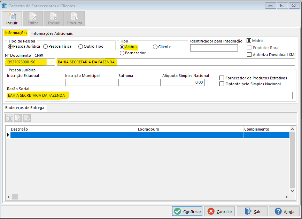
Task: Select the highlighted first grid row
Action: tap(150, 135)
